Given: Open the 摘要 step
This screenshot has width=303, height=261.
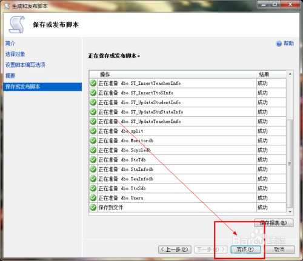Looking at the screenshot, I should pyautogui.click(x=10, y=76).
